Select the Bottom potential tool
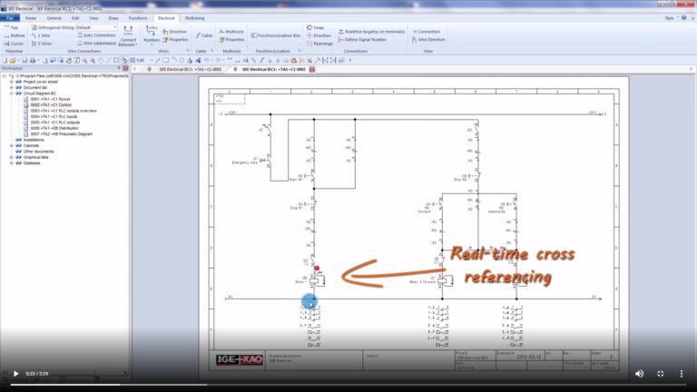This screenshot has width=697, height=392. (x=15, y=35)
